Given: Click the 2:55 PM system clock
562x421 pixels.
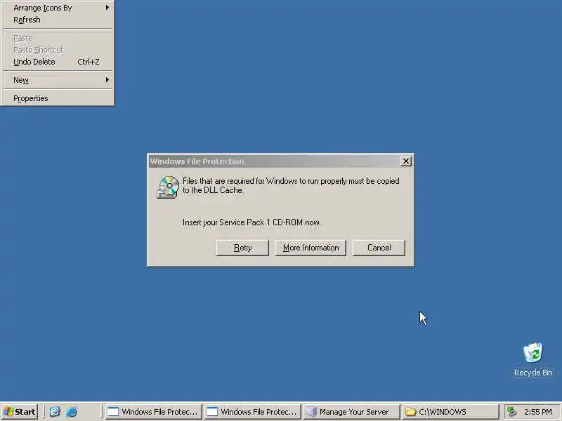Looking at the screenshot, I should pos(537,412).
